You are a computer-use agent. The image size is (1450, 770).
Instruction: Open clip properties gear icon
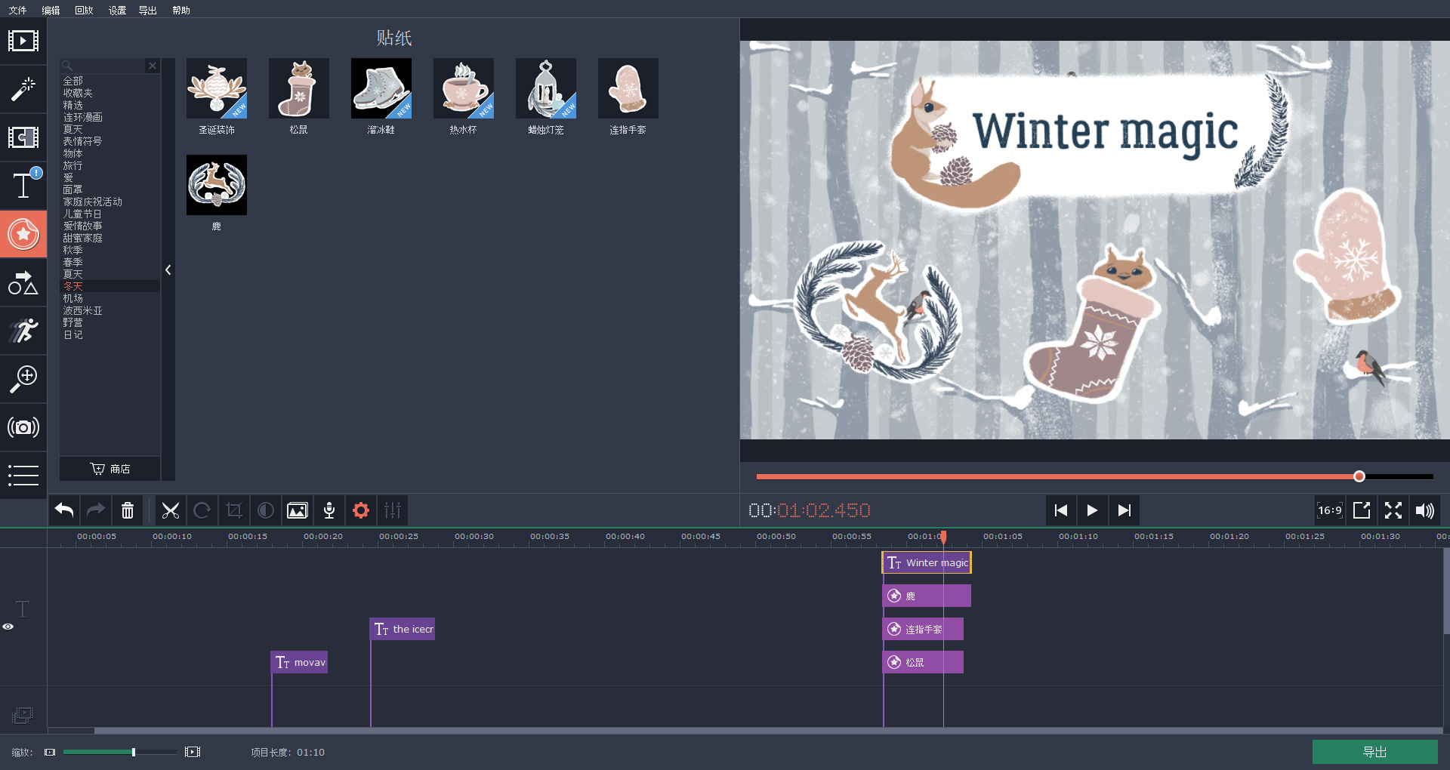(361, 511)
